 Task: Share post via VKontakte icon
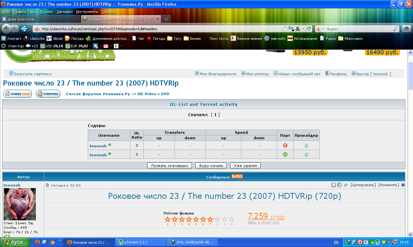(x=334, y=185)
